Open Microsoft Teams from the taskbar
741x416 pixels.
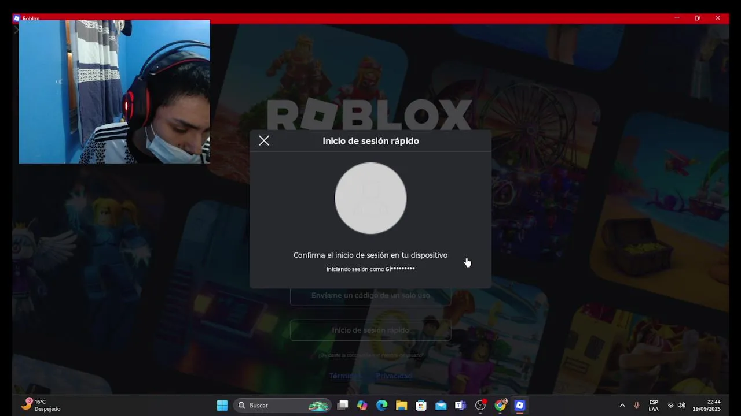[461, 406]
